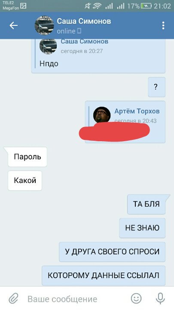Viewport: 174px width, 310px height.
Task: Select the 'Пароль' message bubble
Action: pyautogui.click(x=27, y=157)
